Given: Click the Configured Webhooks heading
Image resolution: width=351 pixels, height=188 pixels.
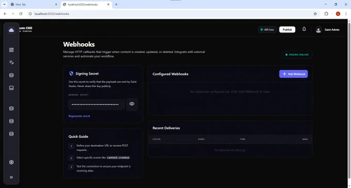Looking at the screenshot, I should click(x=170, y=74).
